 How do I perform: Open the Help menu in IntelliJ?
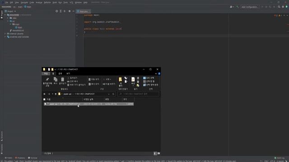pos(85,3)
